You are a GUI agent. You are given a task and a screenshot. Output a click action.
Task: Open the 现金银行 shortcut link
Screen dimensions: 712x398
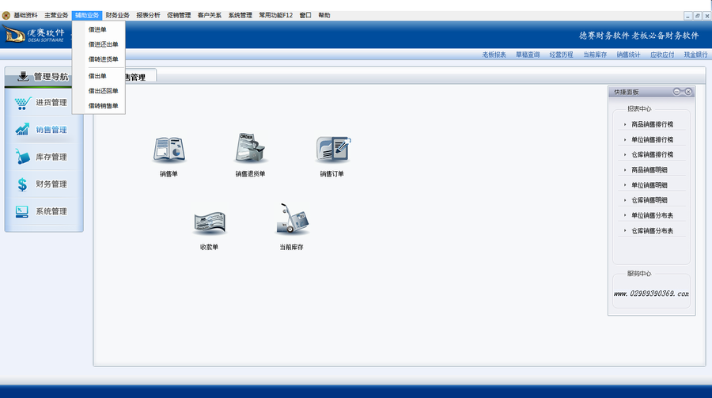pyautogui.click(x=695, y=55)
